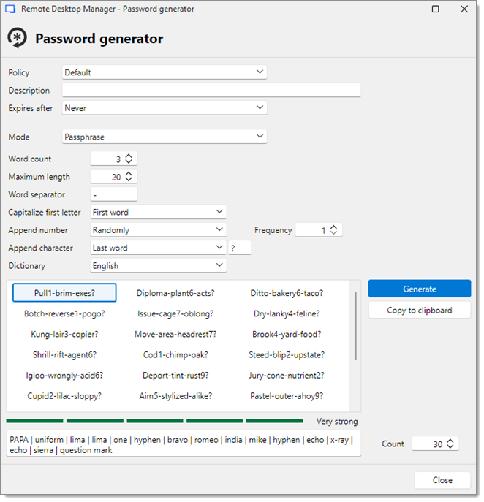Select password Botch-reverse1-pogo?
Viewport: 484px width, 502px height.
[x=64, y=313]
